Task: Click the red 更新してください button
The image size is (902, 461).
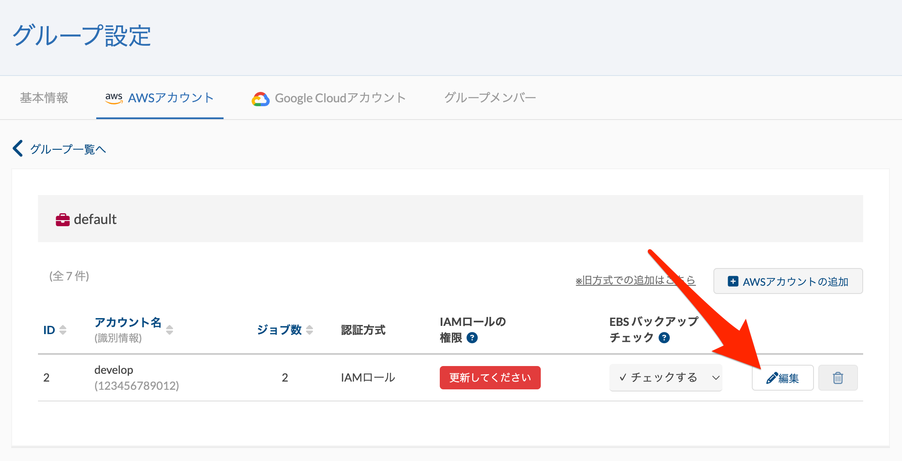Action: click(x=490, y=378)
